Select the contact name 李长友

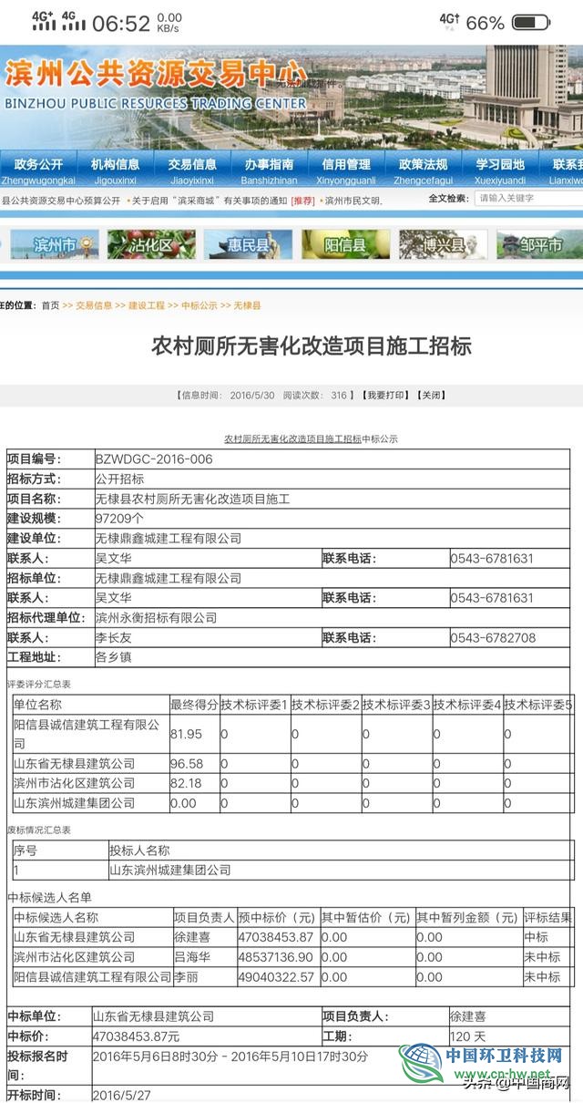click(x=114, y=638)
